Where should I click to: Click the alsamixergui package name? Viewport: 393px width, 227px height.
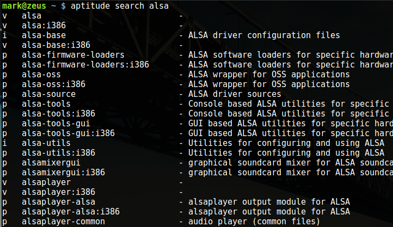click(x=51, y=163)
